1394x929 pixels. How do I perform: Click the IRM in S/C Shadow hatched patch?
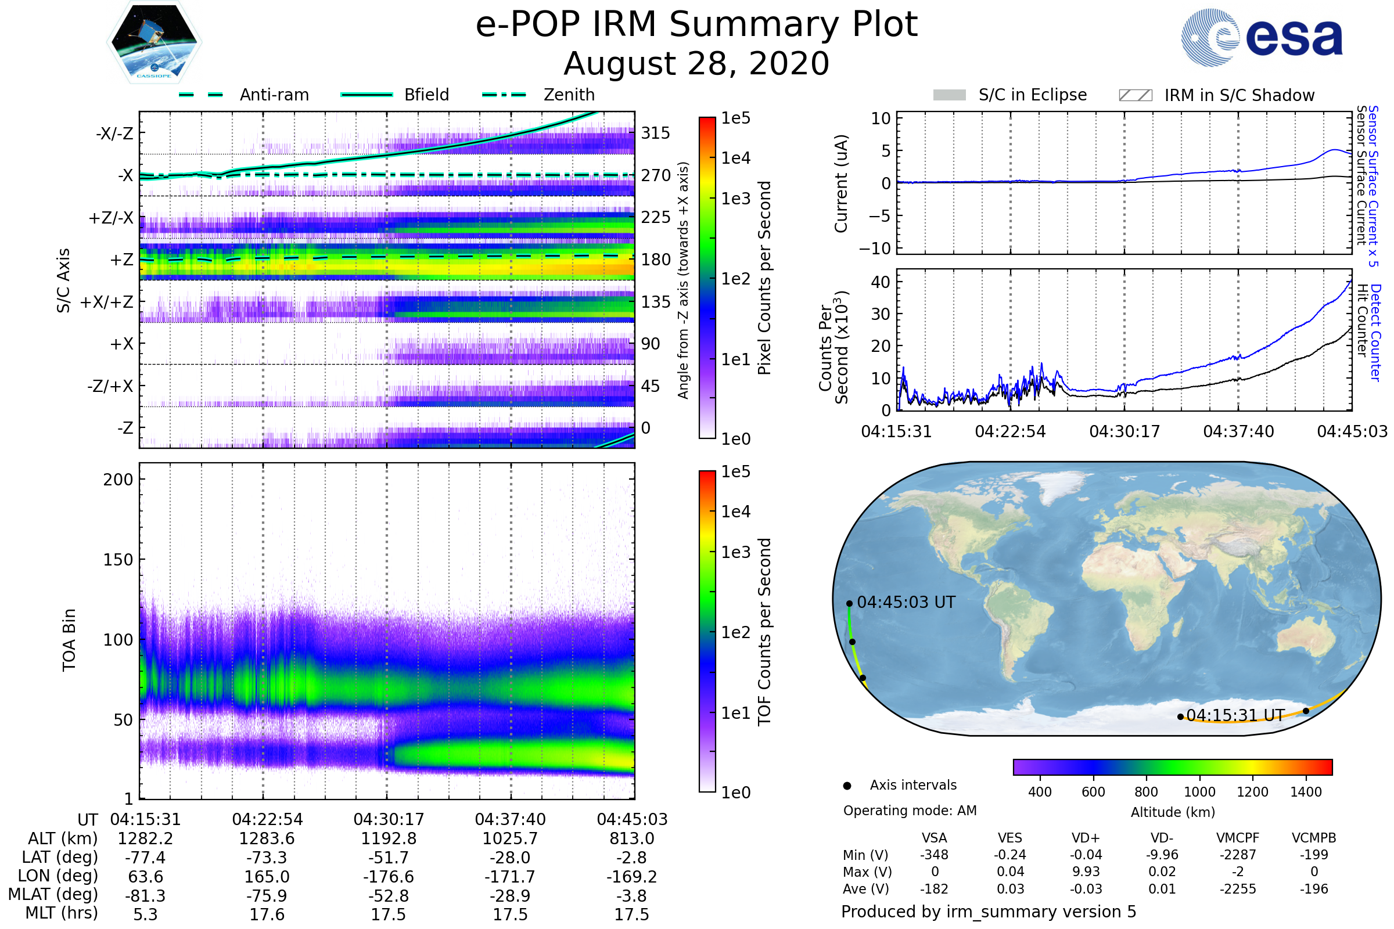coord(1135,95)
